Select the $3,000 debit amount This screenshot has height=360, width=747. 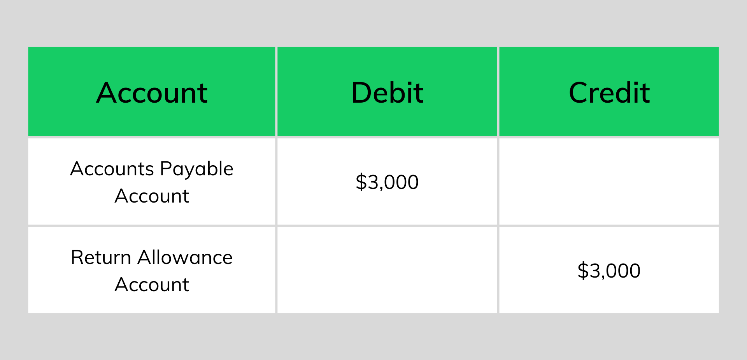click(x=387, y=182)
